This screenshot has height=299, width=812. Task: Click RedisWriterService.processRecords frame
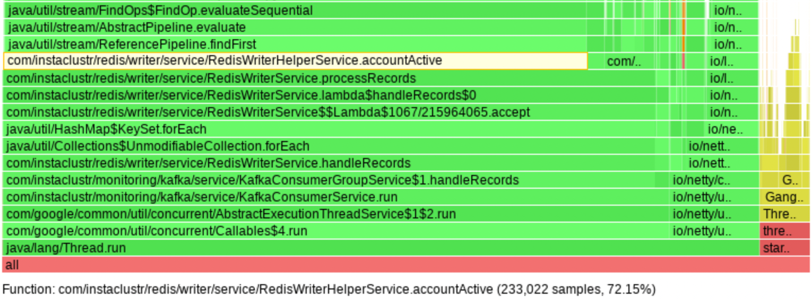(x=353, y=78)
